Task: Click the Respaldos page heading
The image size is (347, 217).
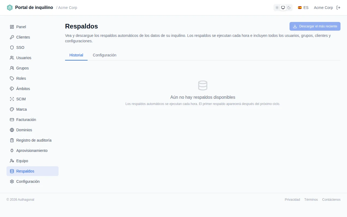Action: [81, 26]
